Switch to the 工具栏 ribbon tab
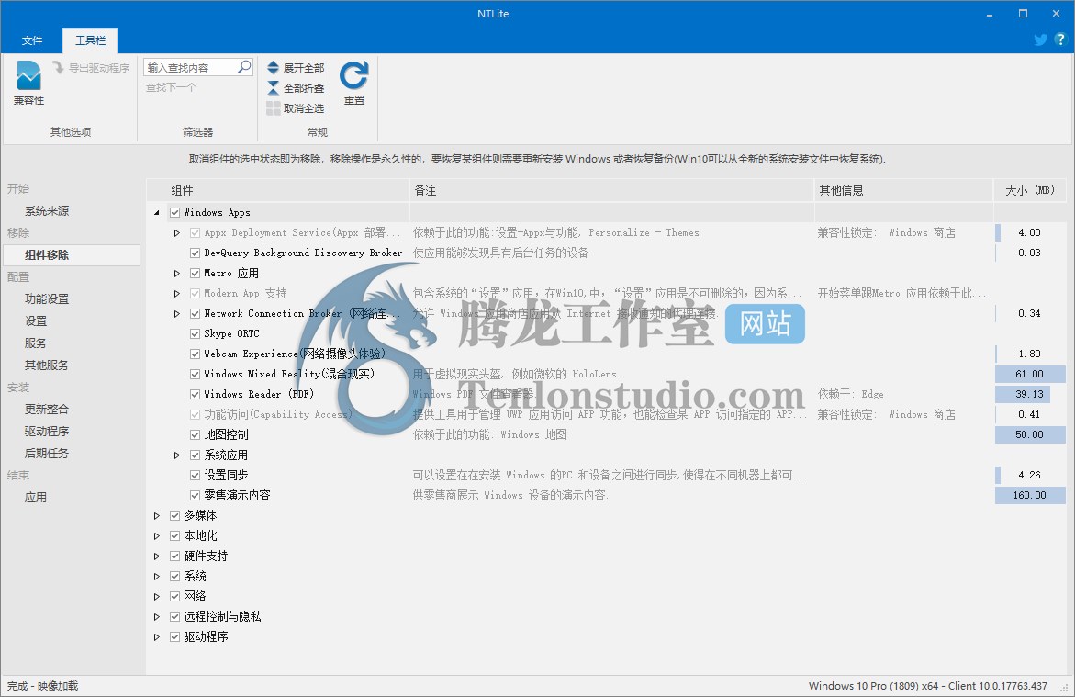 coord(90,40)
